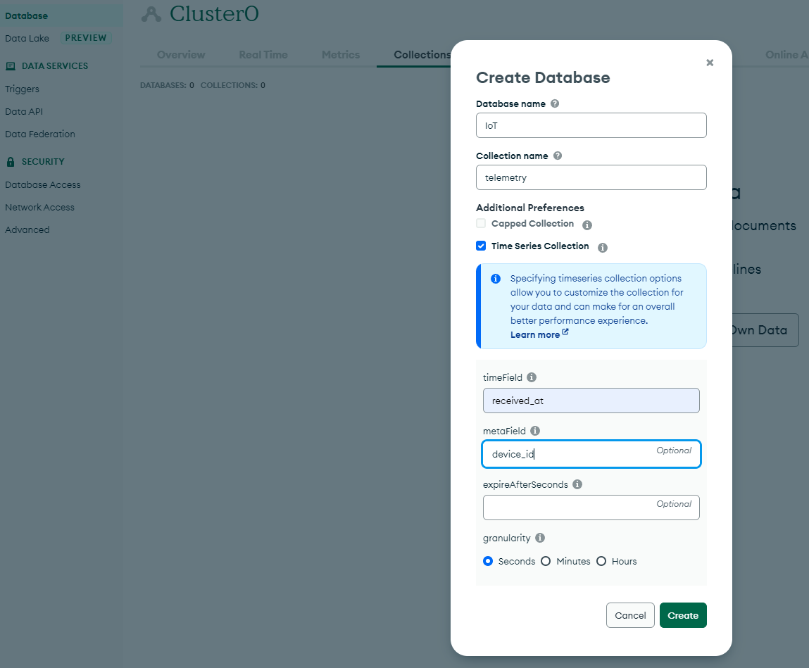Click the granularity info icon
This screenshot has height=668, width=809.
[x=540, y=538]
